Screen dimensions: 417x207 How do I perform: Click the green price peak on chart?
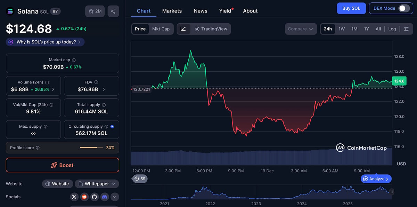(190, 51)
